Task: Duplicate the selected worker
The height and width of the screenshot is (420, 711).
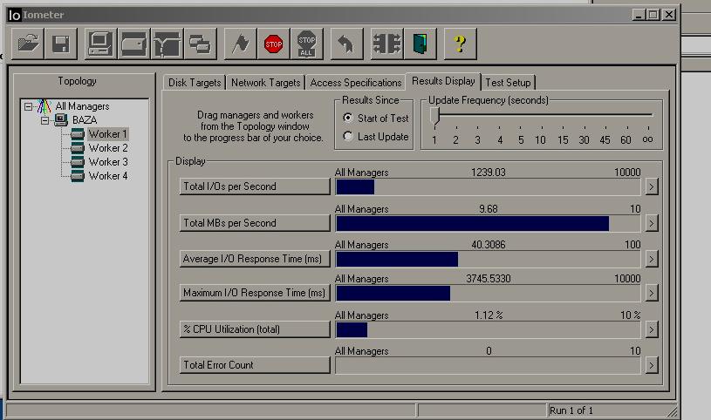Action: (200, 43)
